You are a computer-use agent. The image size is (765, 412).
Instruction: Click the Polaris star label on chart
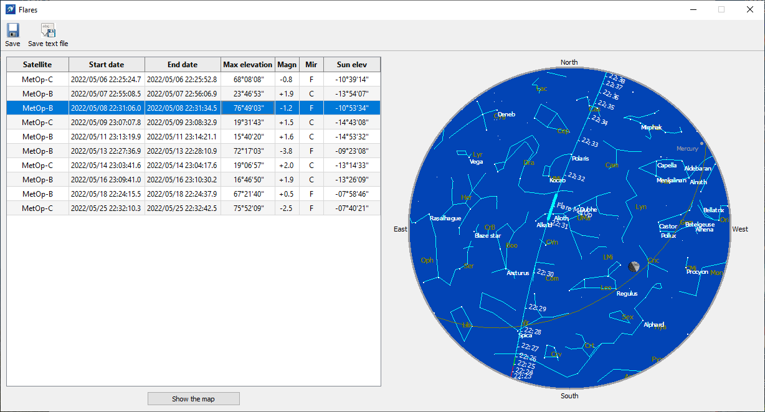coord(580,159)
